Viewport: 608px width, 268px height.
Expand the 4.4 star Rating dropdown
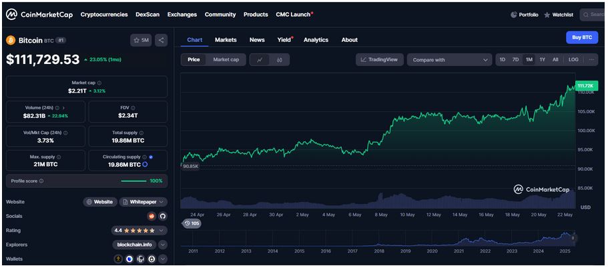pyautogui.click(x=139, y=231)
